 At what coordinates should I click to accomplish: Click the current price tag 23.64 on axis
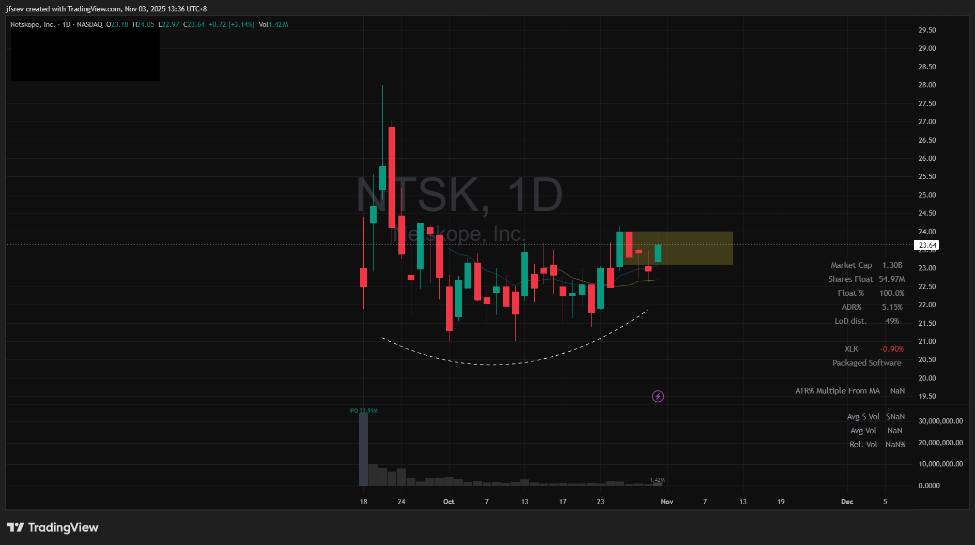(x=927, y=245)
